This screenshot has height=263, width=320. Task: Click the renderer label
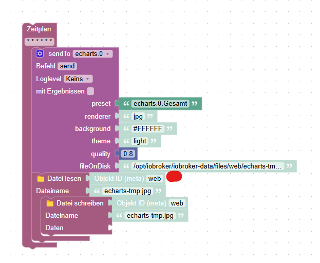[98, 116]
